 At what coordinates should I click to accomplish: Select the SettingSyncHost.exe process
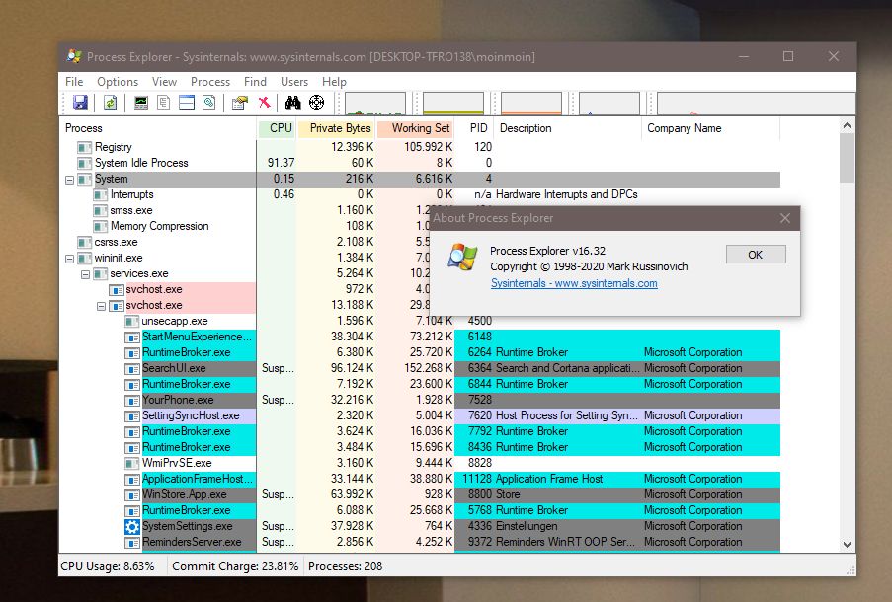[191, 416]
